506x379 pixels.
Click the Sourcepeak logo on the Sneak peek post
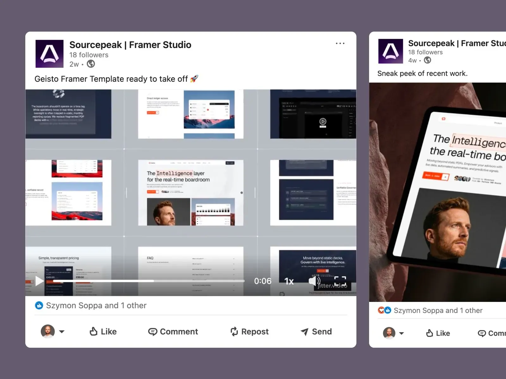391,51
